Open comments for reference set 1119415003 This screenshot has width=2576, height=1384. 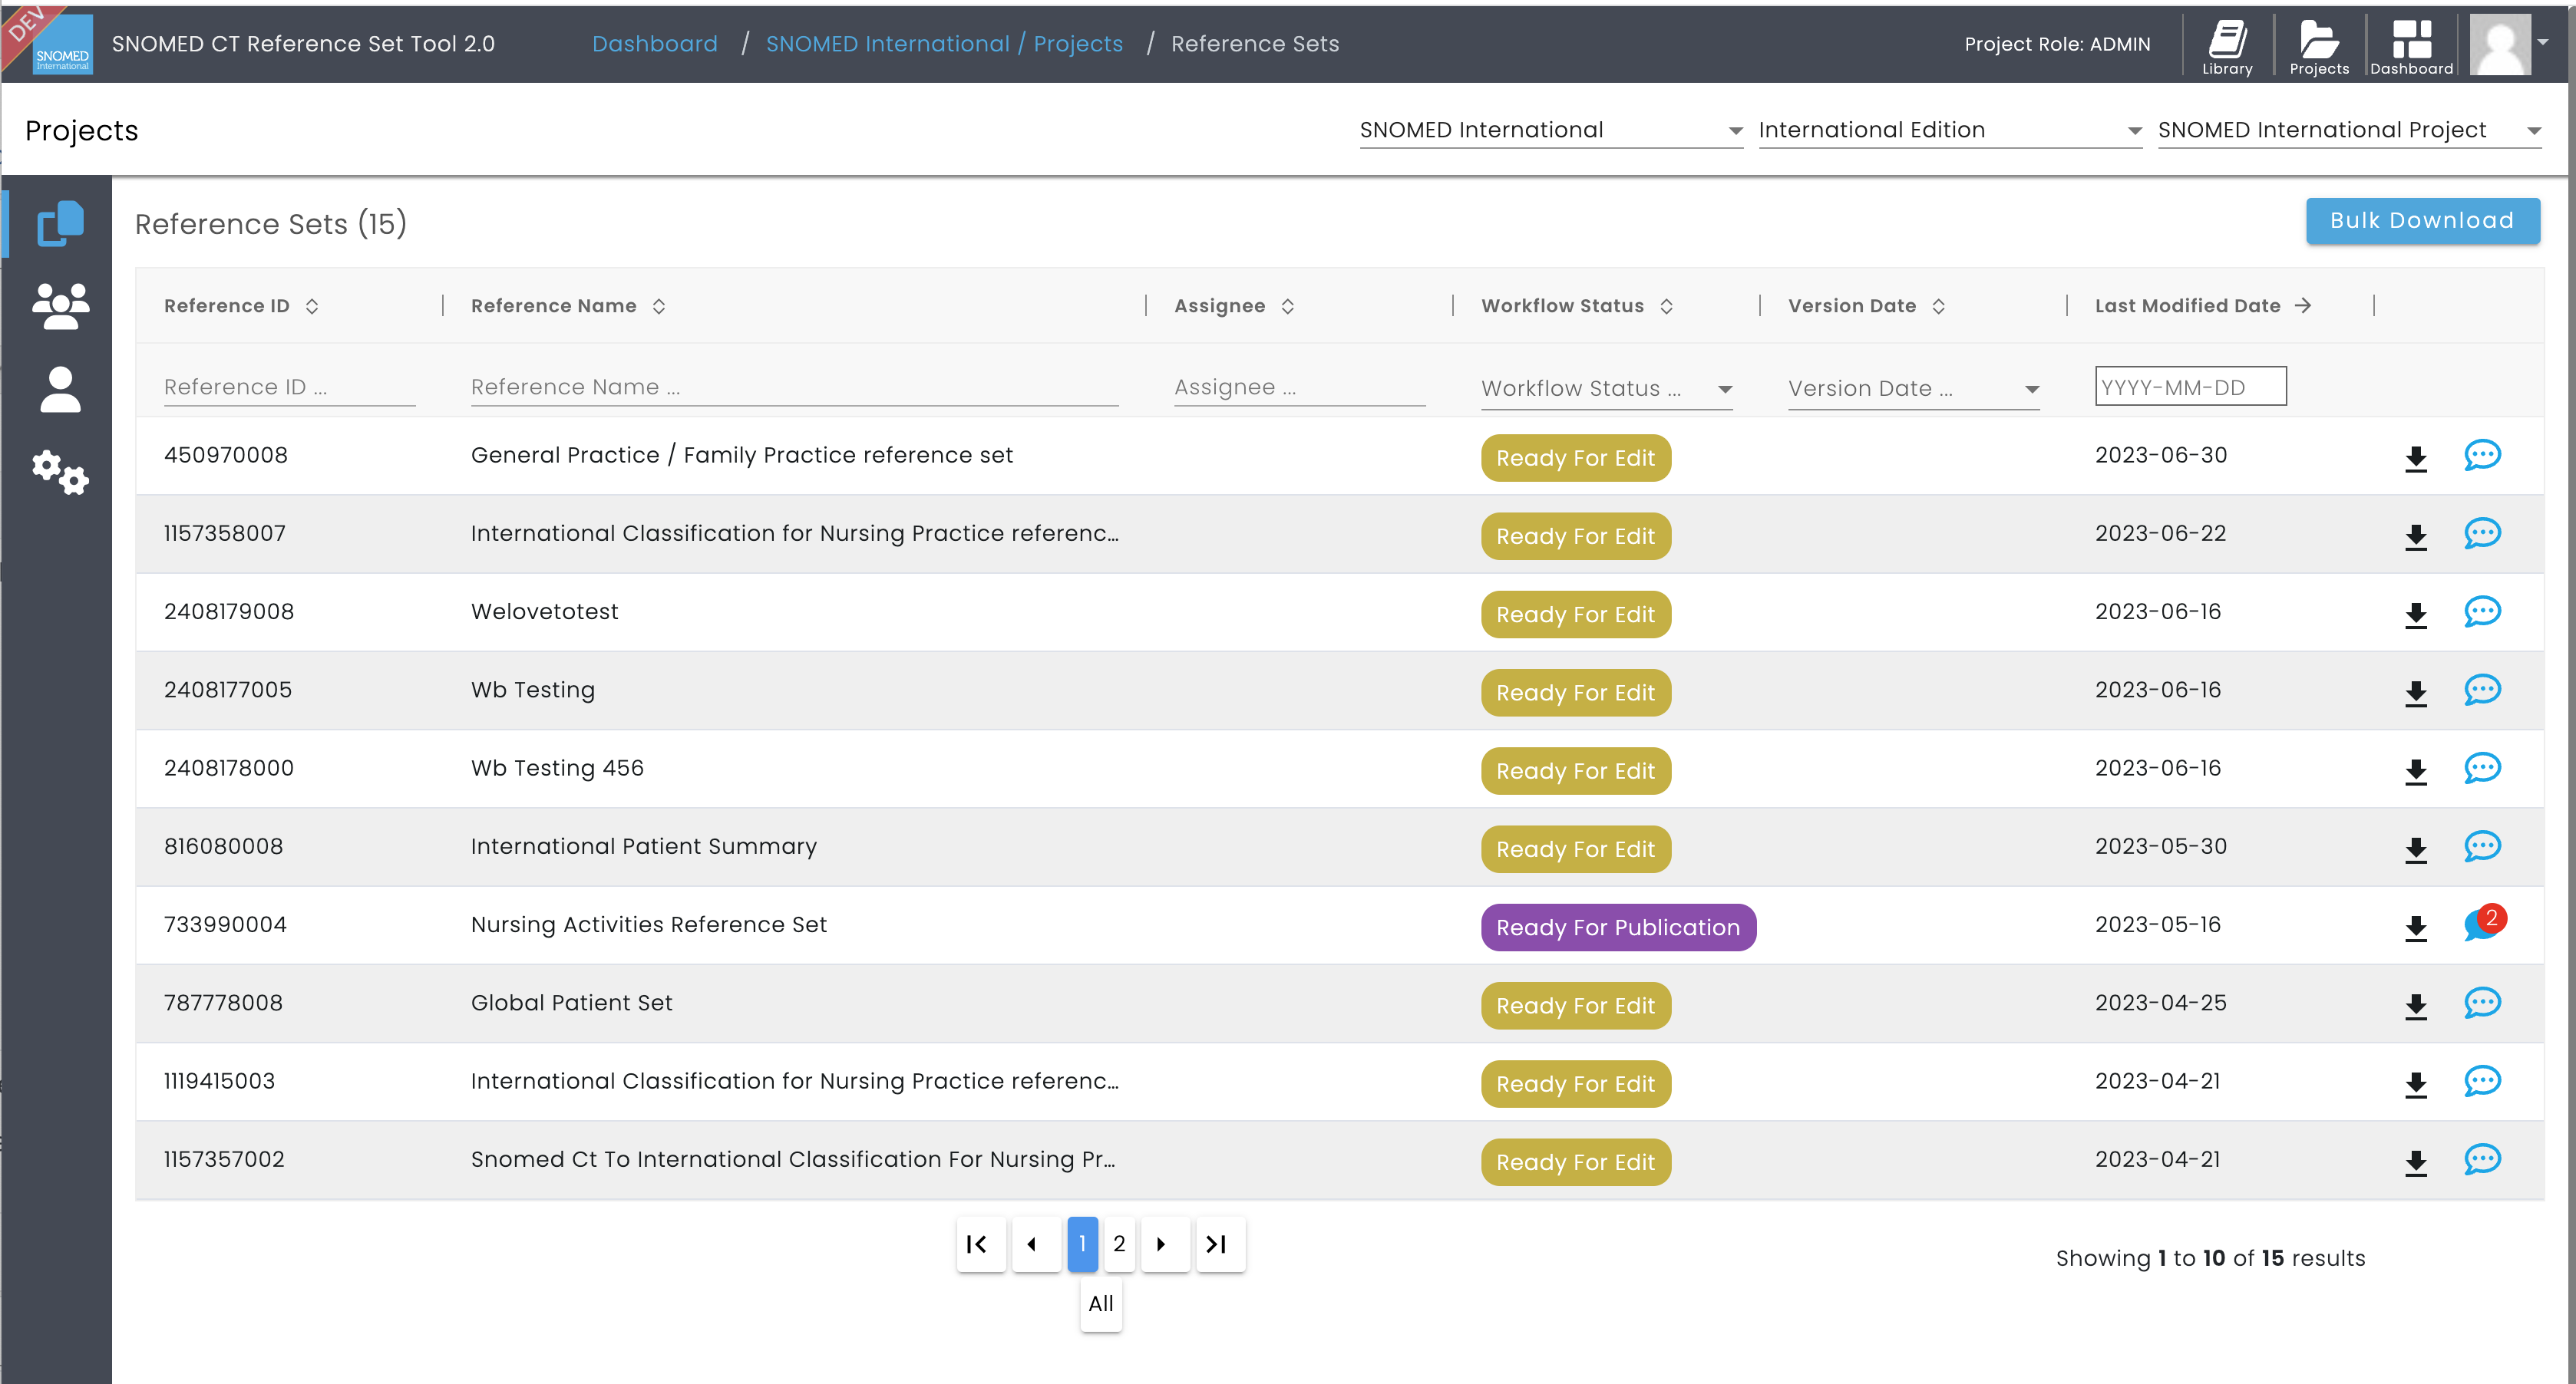(2482, 1081)
